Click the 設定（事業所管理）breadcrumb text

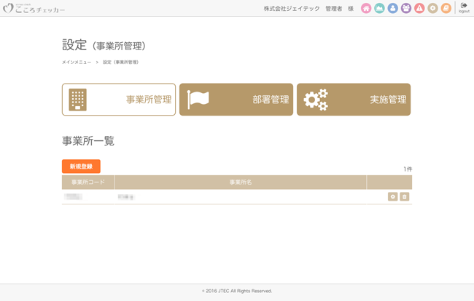(x=121, y=62)
